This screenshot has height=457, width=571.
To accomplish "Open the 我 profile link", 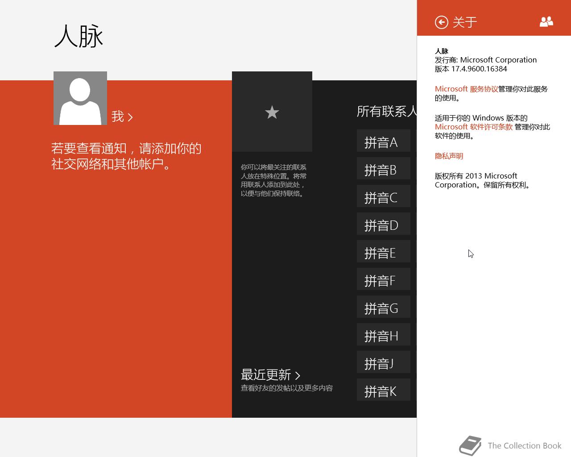I will click(x=122, y=117).
